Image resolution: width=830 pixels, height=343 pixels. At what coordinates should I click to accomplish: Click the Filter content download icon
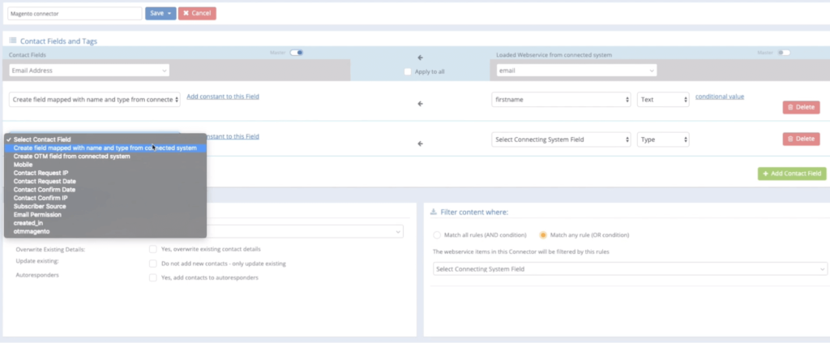point(434,212)
